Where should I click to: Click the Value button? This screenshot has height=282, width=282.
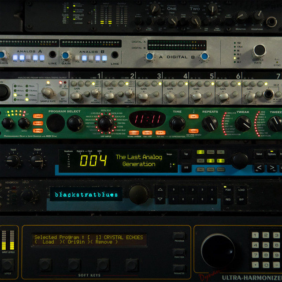point(259,154)
